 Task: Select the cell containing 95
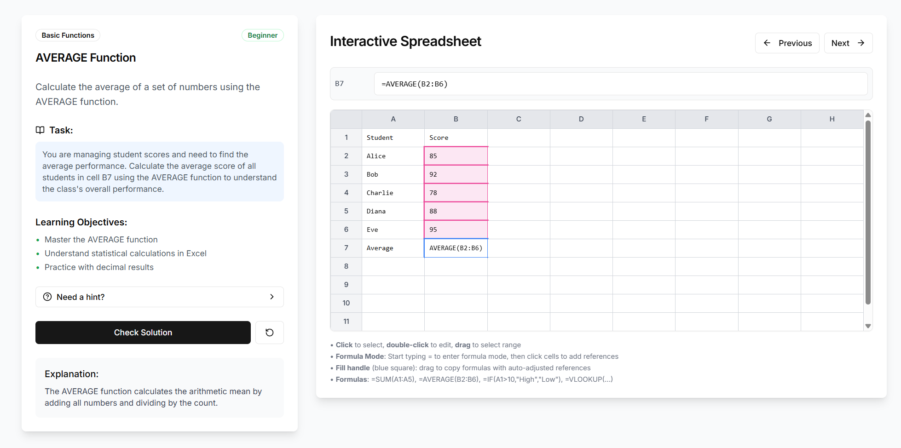[456, 230]
